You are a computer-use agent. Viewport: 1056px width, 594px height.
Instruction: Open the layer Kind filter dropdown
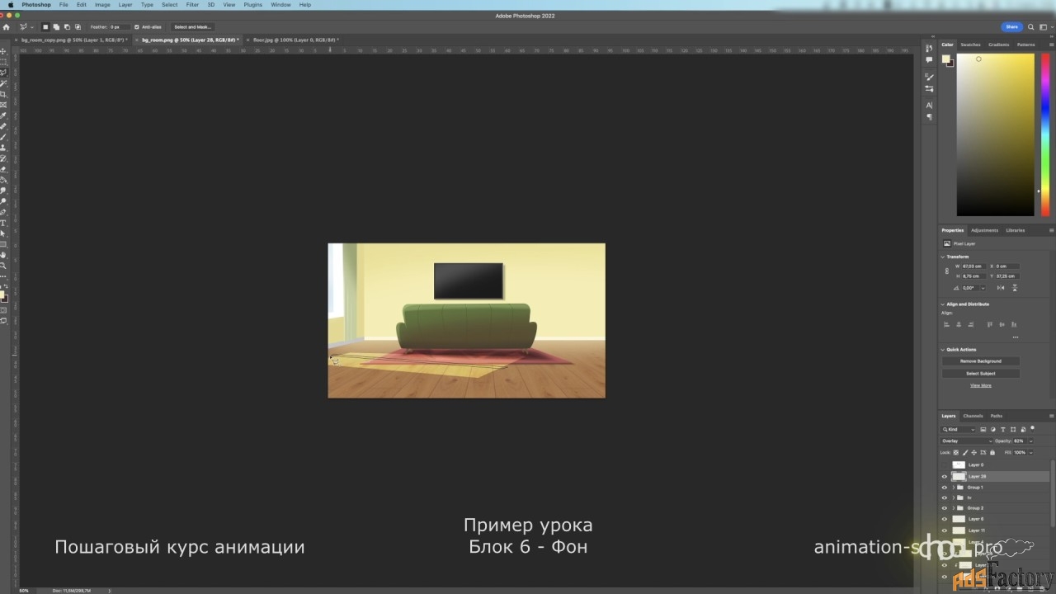[x=958, y=429]
